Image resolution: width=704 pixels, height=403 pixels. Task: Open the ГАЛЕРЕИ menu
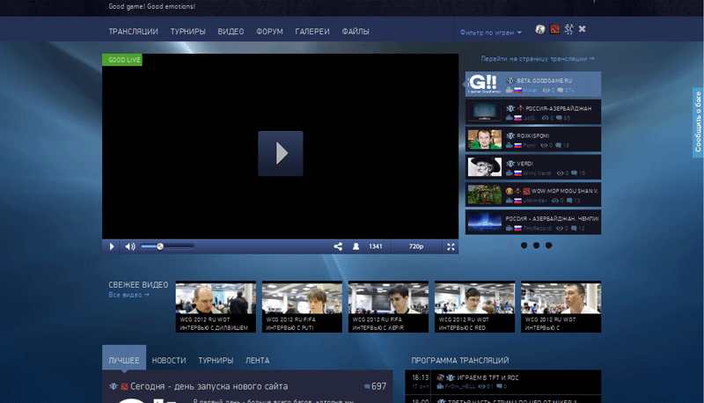pyautogui.click(x=312, y=32)
